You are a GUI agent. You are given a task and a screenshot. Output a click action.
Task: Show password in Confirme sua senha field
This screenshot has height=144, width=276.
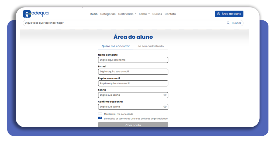[165, 107]
